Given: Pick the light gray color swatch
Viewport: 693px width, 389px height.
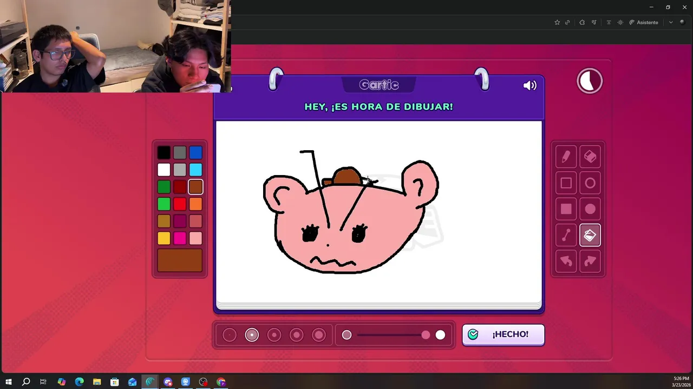Looking at the screenshot, I should click(180, 170).
